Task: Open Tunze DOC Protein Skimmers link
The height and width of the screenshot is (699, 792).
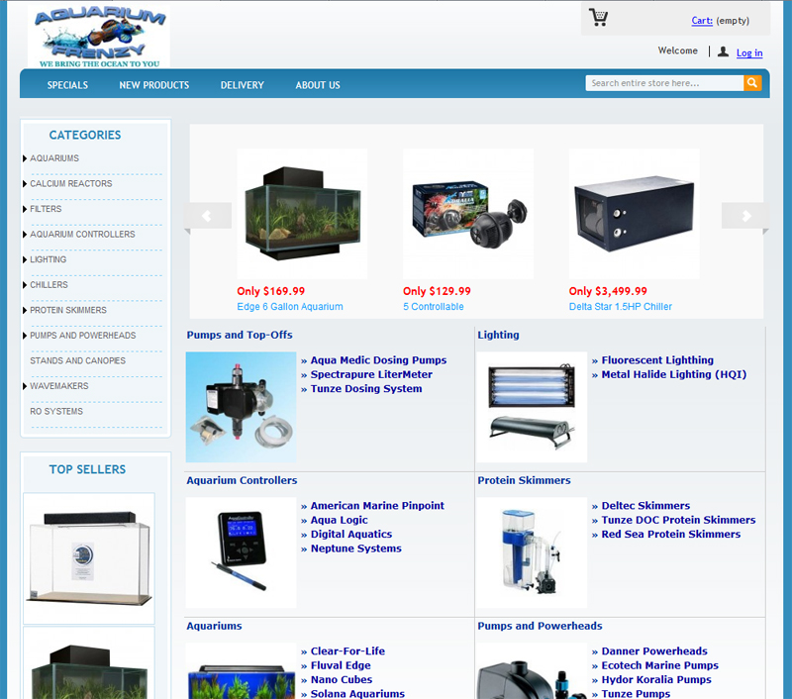Action: 678,520
